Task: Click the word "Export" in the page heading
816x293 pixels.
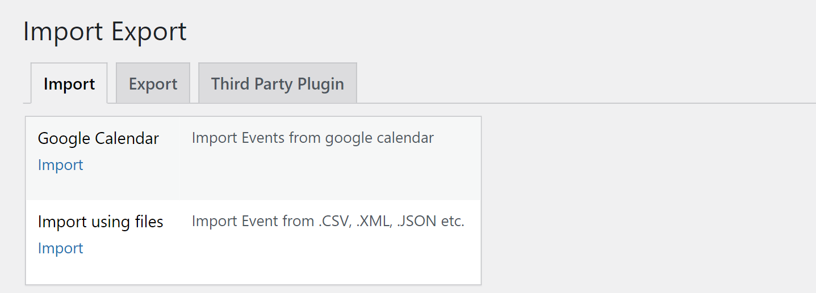Action: pos(149,32)
